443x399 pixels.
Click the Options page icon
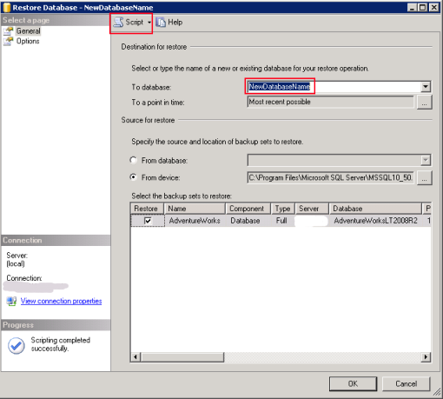pyautogui.click(x=9, y=41)
